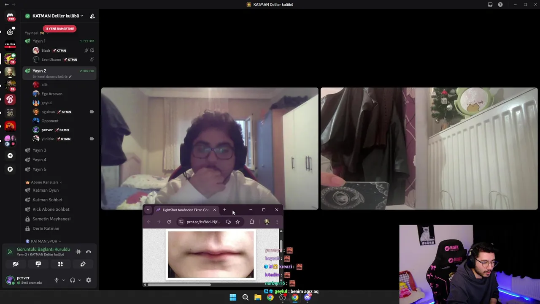Open locked Sametin Meyhanesi channel

point(59,219)
